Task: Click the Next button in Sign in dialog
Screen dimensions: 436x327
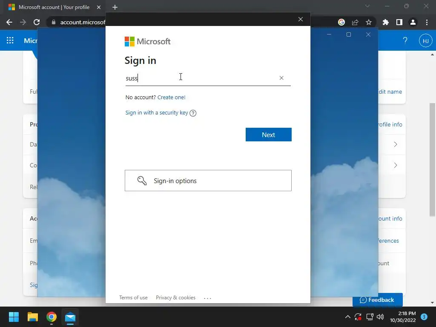Action: click(x=268, y=135)
